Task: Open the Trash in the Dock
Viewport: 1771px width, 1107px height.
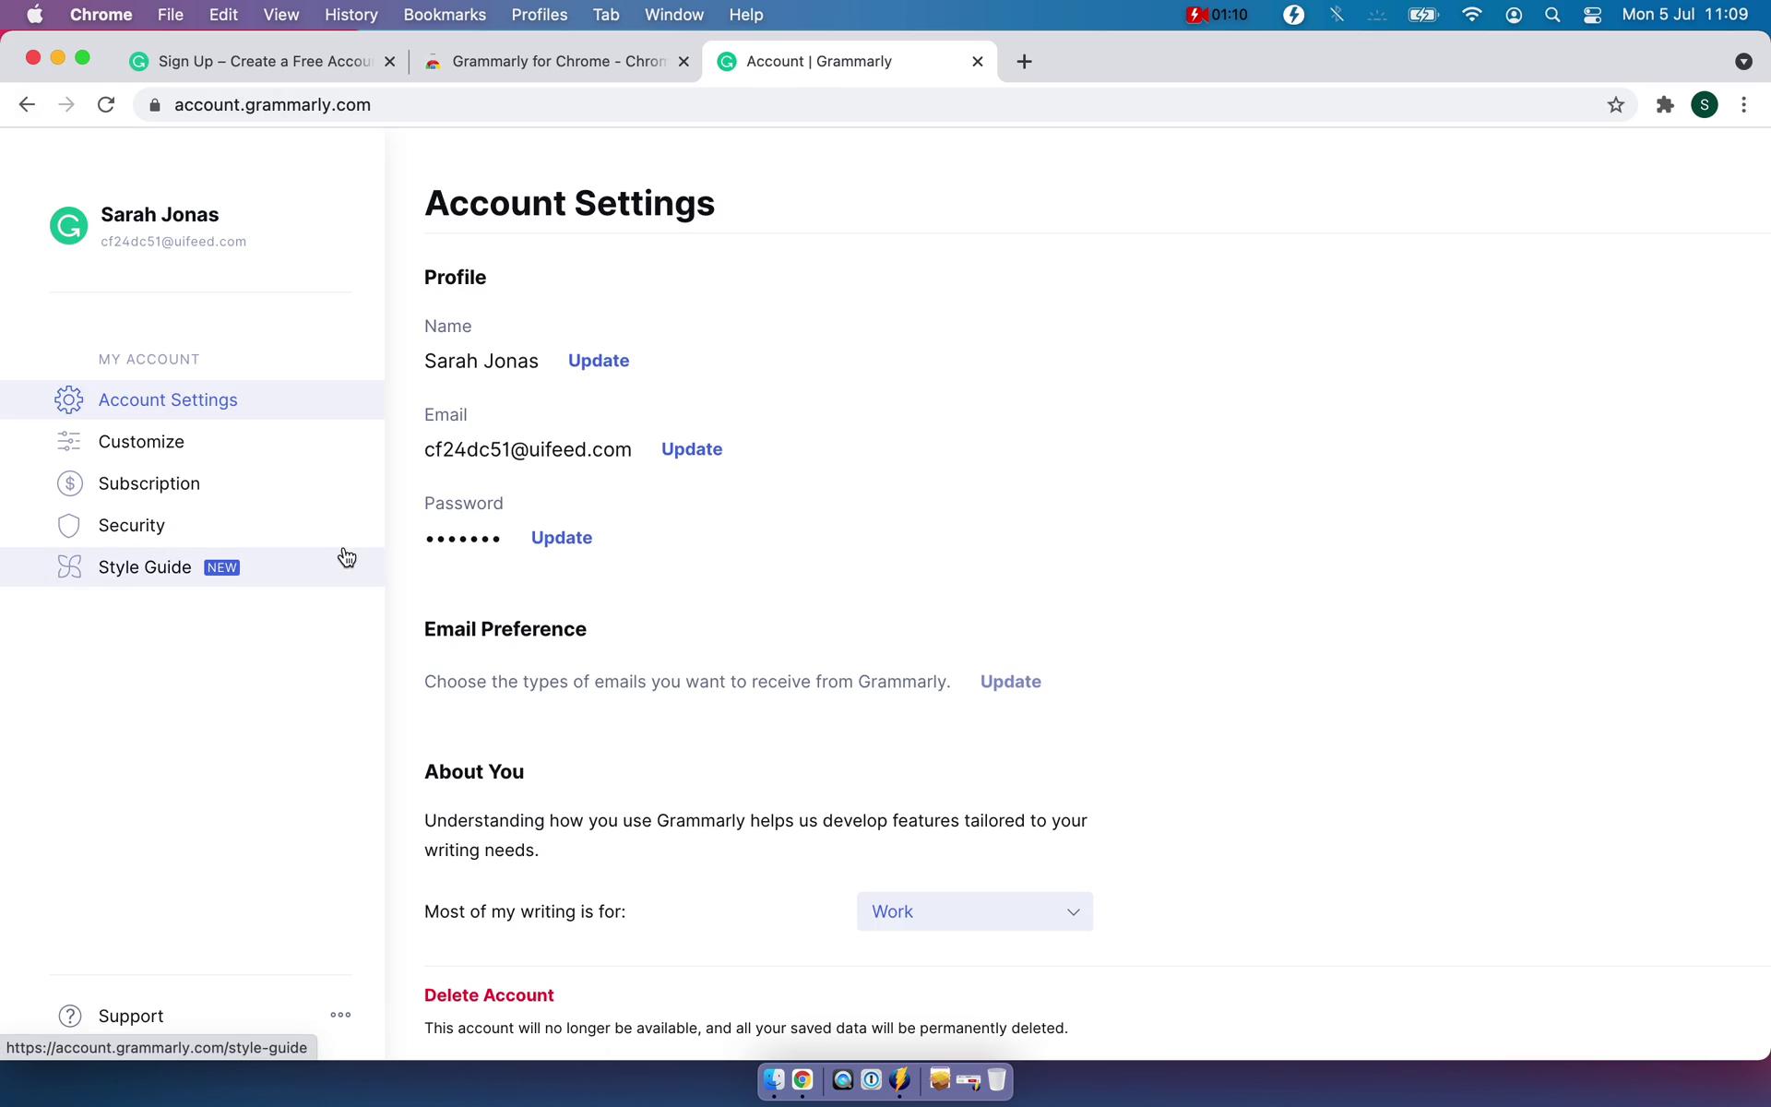Action: [x=996, y=1079]
